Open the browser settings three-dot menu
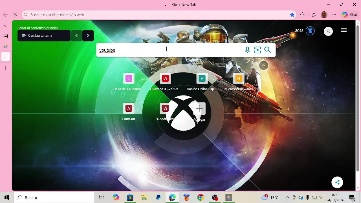361x203 pixels. [x=334, y=15]
